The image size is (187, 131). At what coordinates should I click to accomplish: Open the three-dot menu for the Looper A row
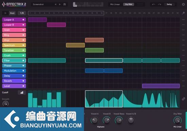183,20
